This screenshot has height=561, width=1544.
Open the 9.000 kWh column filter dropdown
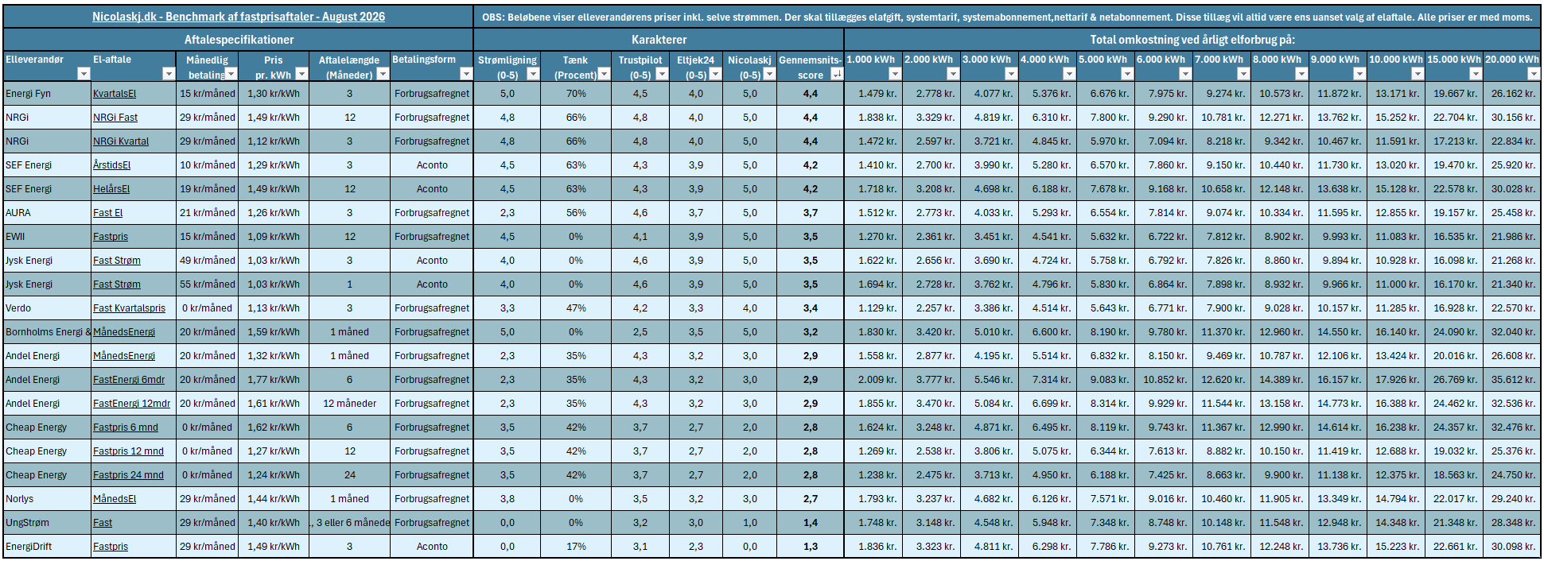(1359, 74)
